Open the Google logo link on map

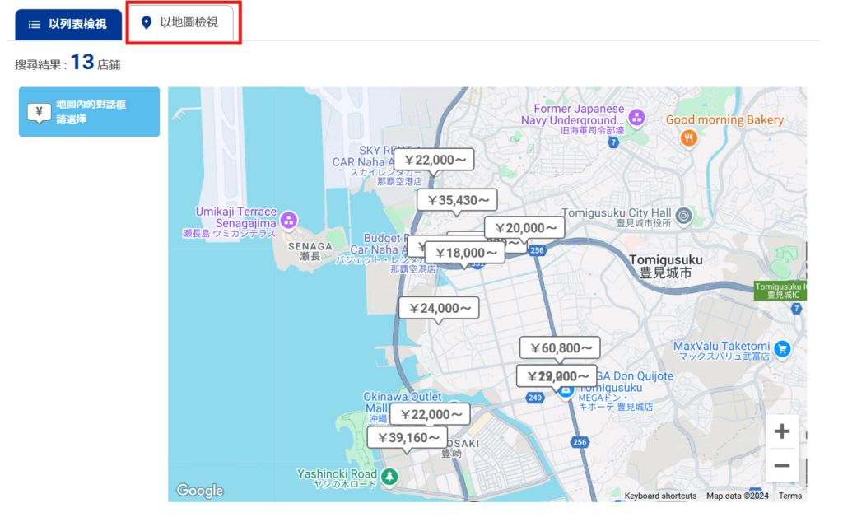point(200,490)
